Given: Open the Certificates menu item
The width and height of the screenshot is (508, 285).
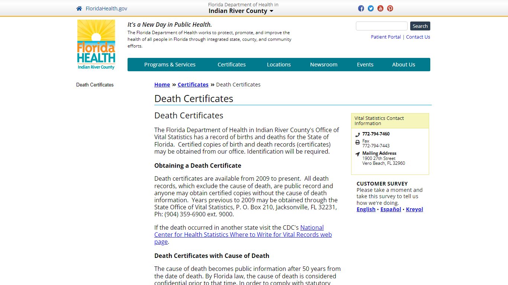Looking at the screenshot, I should pos(232,65).
